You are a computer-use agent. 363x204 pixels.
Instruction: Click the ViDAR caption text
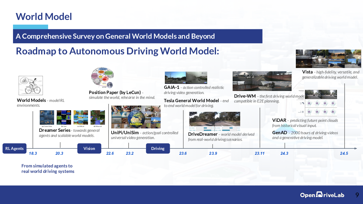pyautogui.click(x=305, y=123)
